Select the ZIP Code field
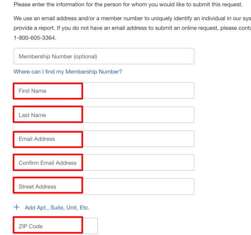This screenshot has width=251, height=235. tap(56, 226)
